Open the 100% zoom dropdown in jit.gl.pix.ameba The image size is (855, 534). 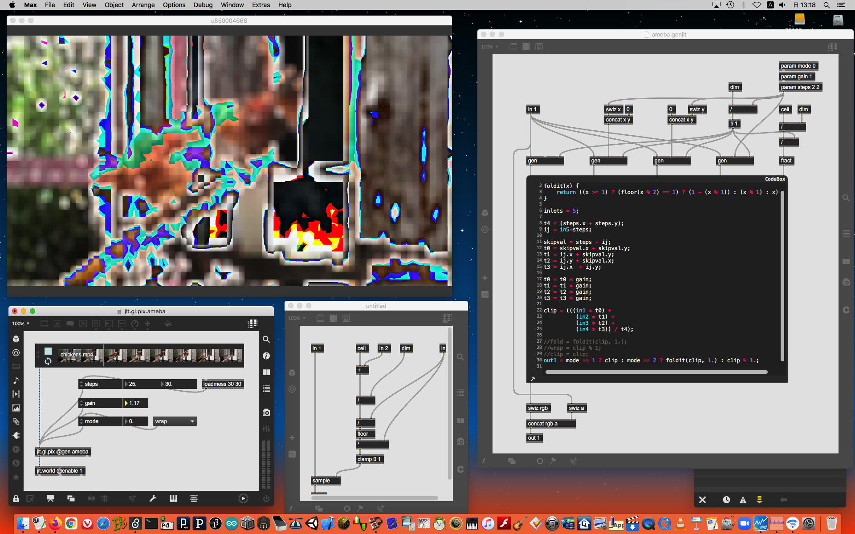pyautogui.click(x=21, y=324)
